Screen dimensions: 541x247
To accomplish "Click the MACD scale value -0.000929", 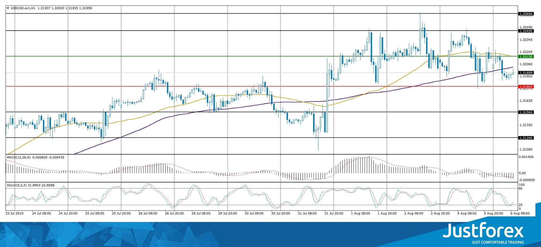I will point(526,180).
